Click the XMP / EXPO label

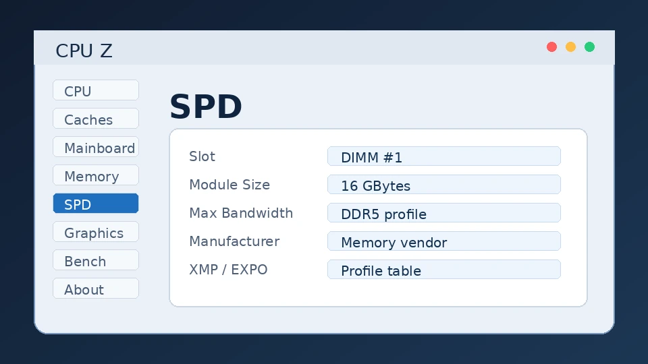click(228, 270)
